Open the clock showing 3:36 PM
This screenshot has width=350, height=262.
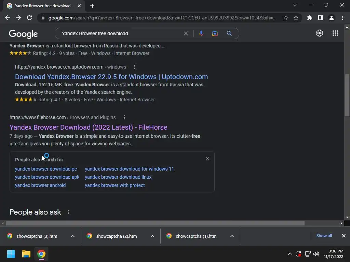[334, 254]
